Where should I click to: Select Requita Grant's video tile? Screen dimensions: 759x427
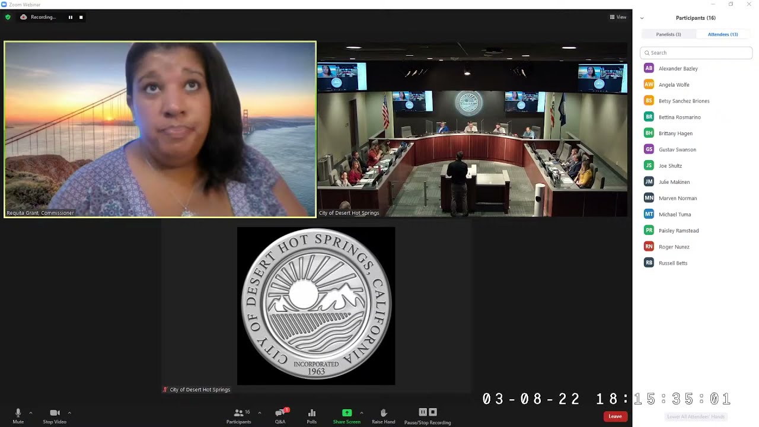(x=160, y=129)
